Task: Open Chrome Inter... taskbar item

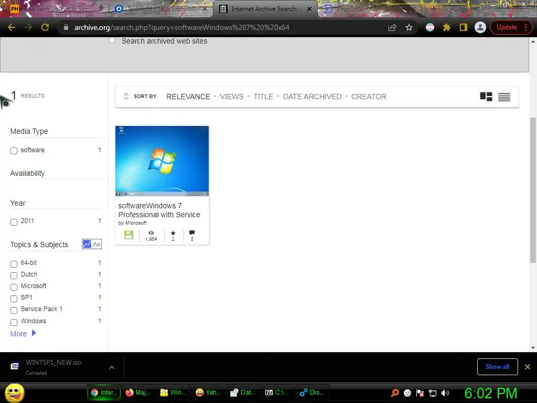Action: pyautogui.click(x=104, y=393)
